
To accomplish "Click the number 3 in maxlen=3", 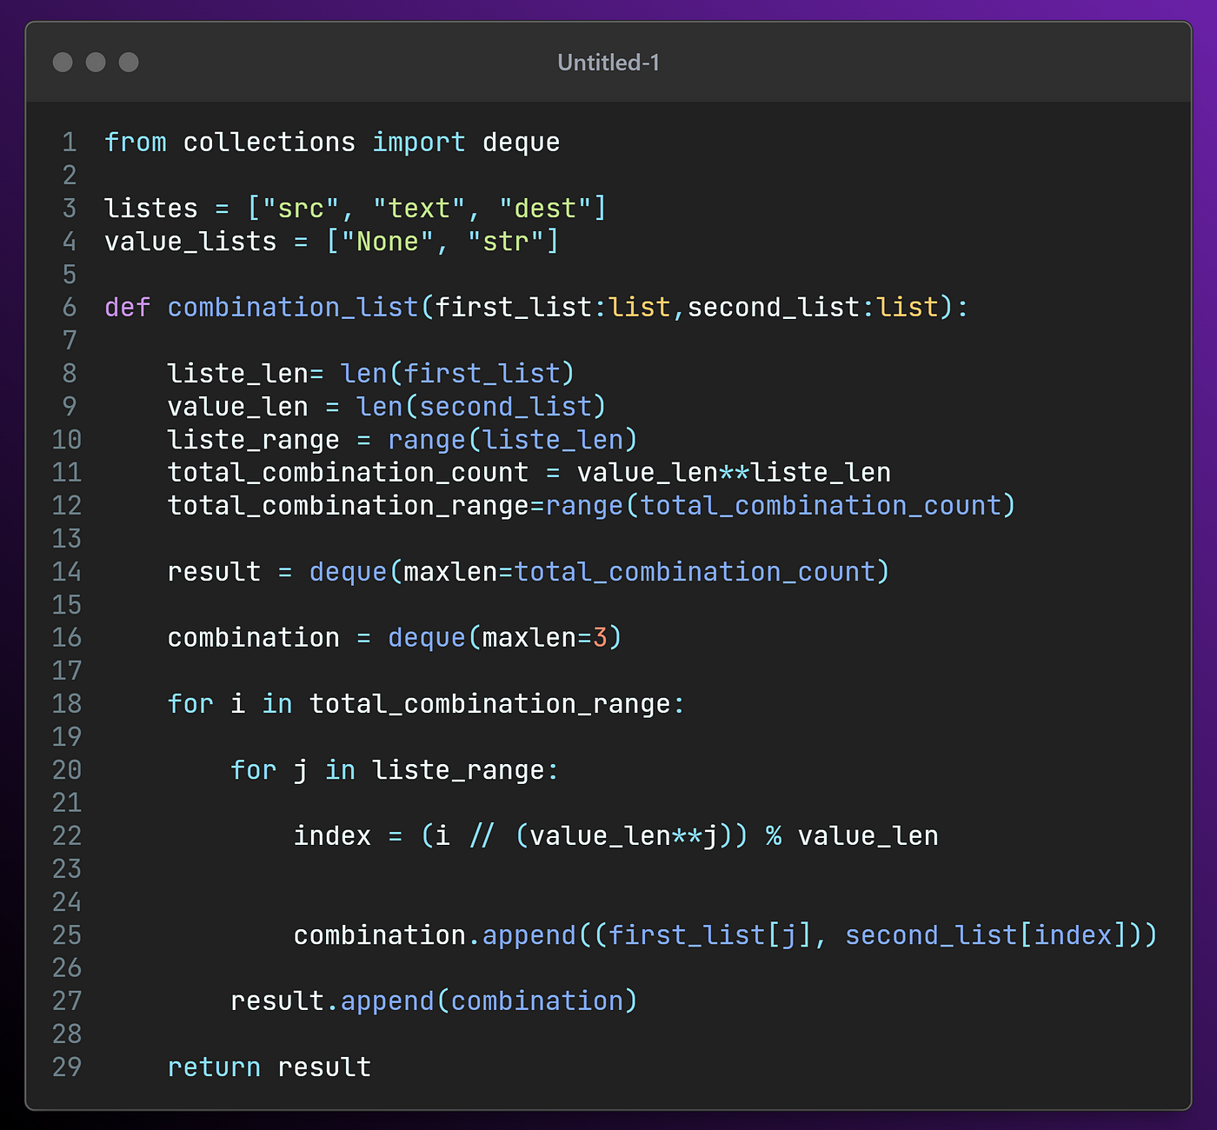I will click(600, 637).
